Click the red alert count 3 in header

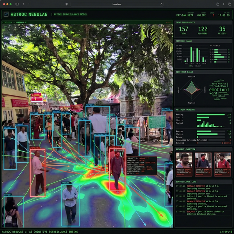tap(214, 15)
